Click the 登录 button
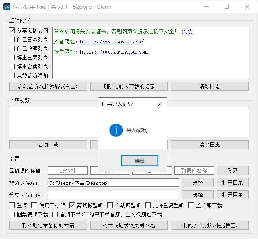The image size is (258, 239). [233, 170]
